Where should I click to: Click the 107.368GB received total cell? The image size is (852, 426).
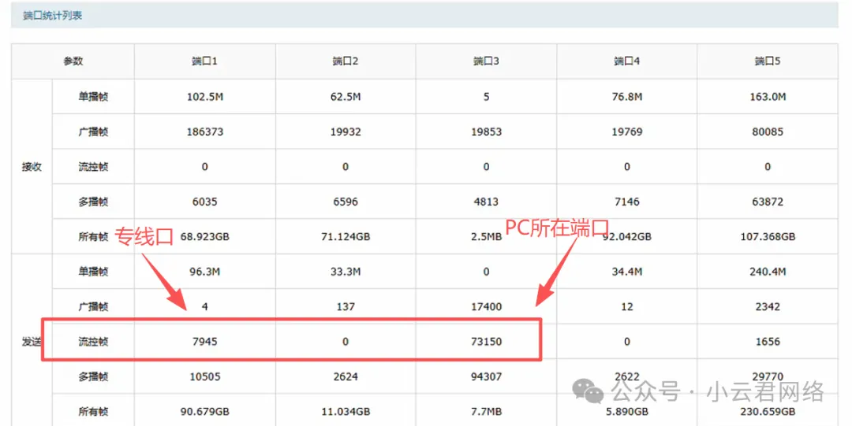(768, 236)
